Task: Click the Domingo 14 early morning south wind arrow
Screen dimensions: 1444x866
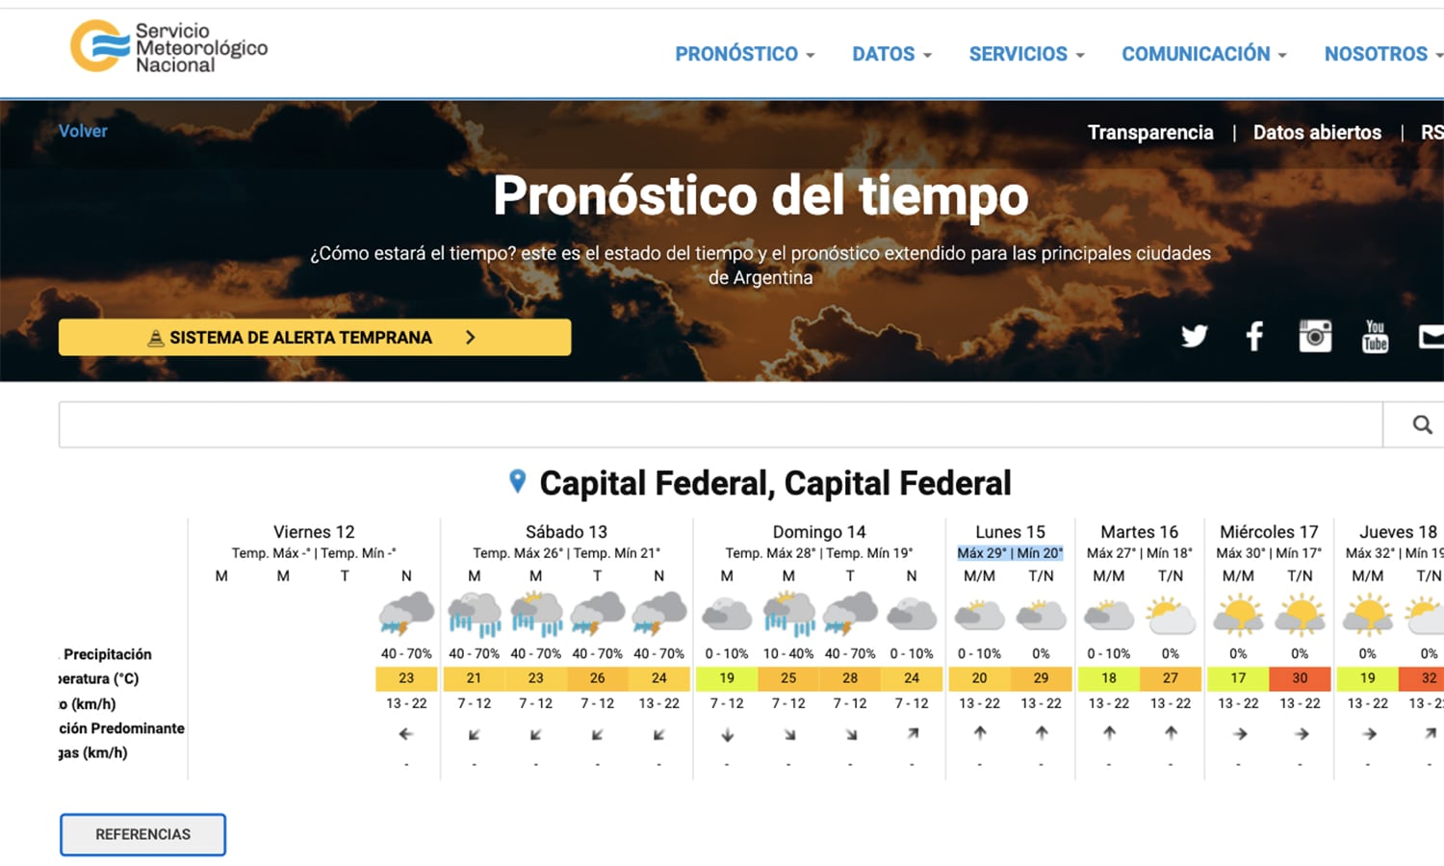Action: tap(727, 734)
